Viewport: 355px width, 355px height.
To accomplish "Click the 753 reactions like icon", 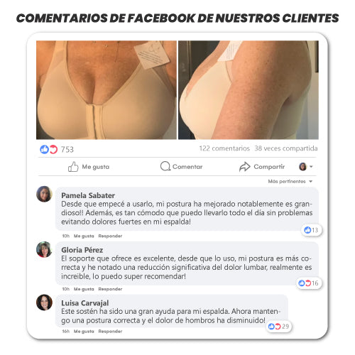I will [x=44, y=149].
